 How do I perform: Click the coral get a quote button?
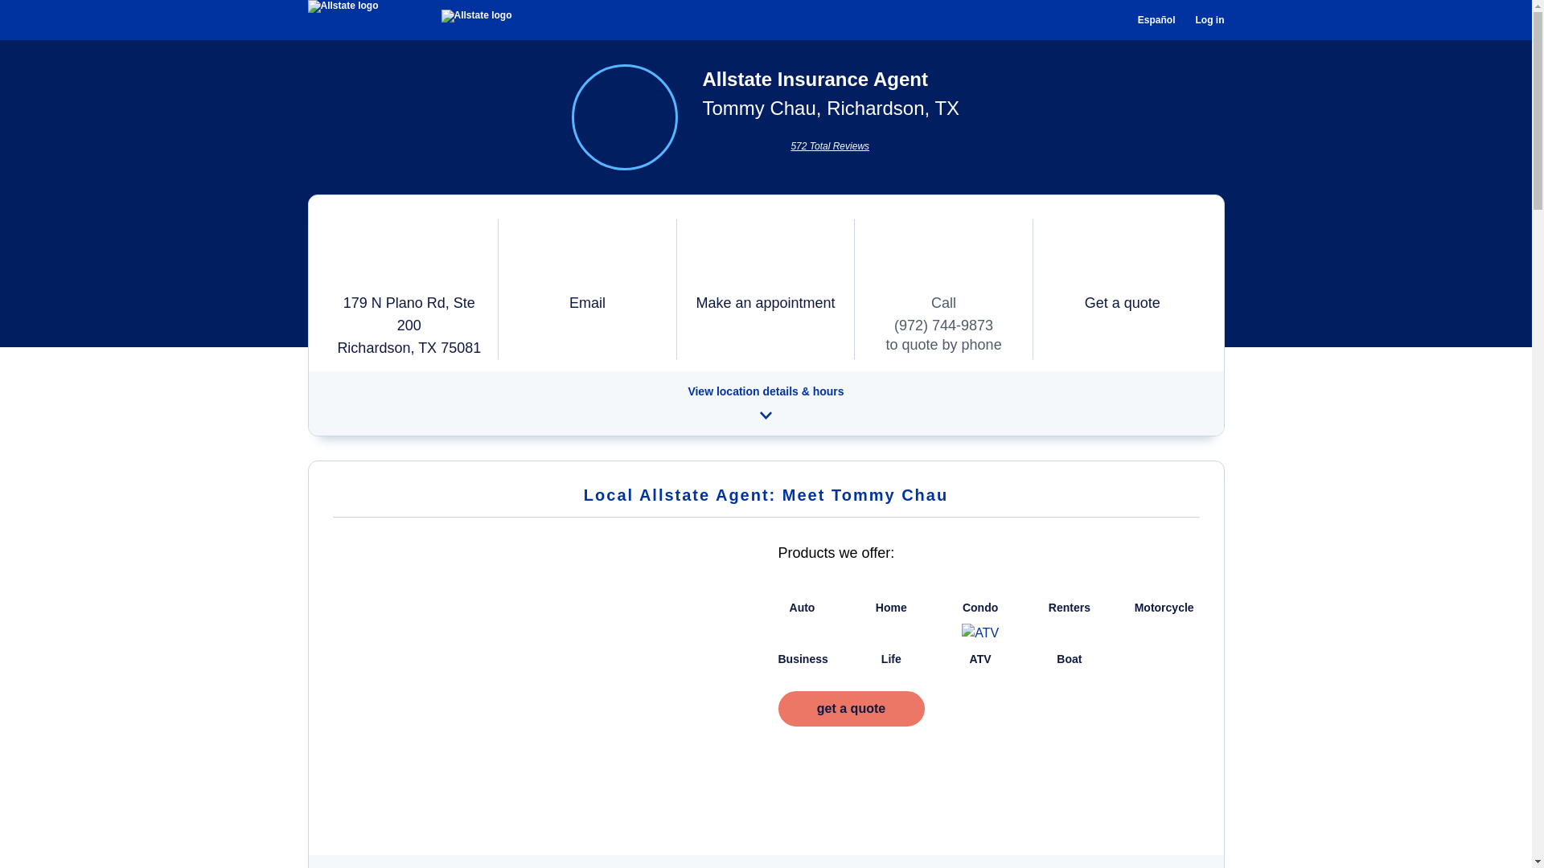pos(851,709)
